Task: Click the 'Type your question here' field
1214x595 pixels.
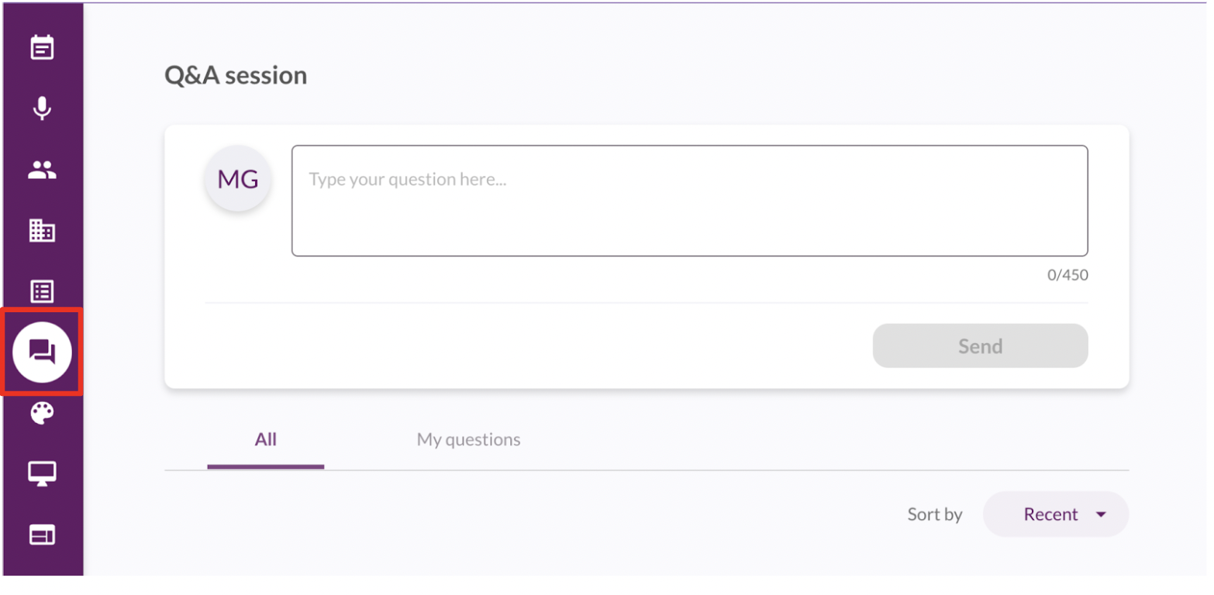Action: 689,201
